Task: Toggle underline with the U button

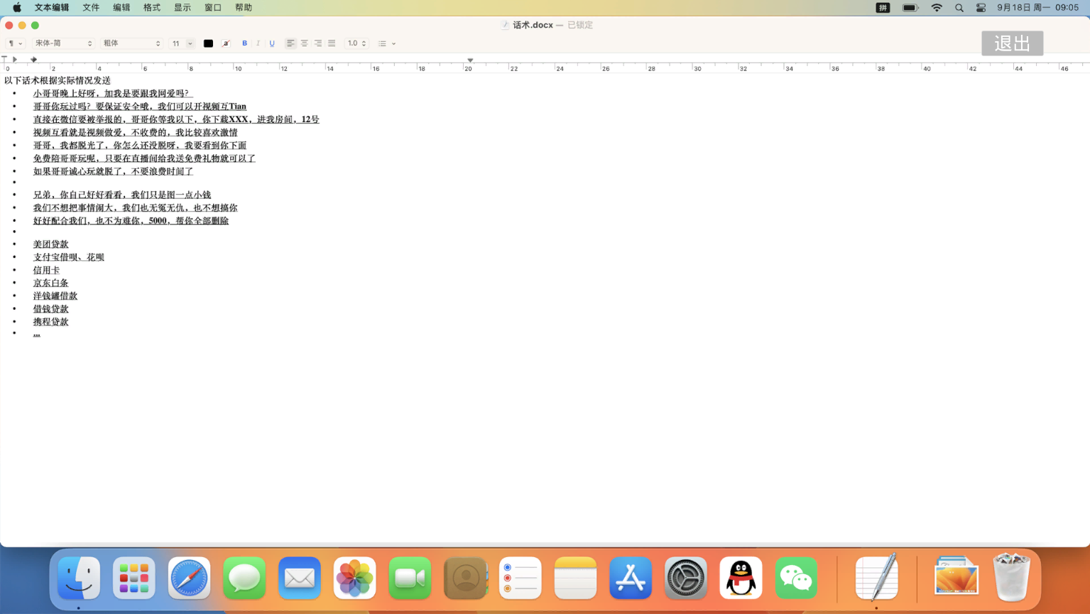Action: click(272, 43)
